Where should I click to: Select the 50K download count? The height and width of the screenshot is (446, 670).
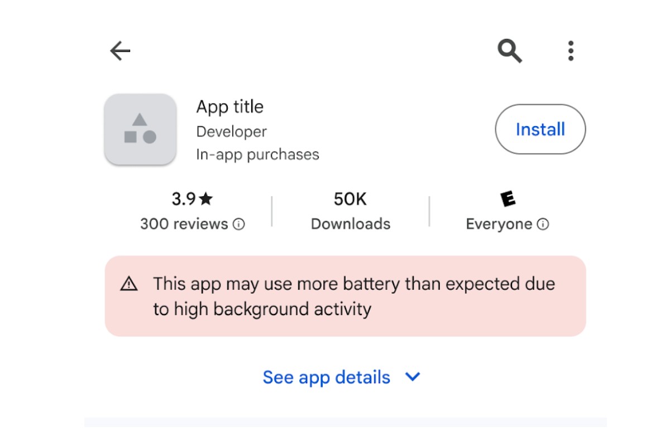click(350, 199)
